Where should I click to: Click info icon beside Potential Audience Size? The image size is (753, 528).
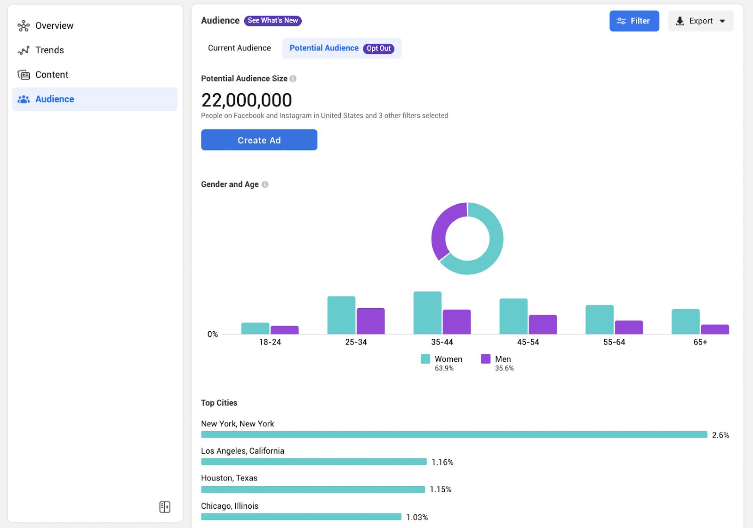293,79
